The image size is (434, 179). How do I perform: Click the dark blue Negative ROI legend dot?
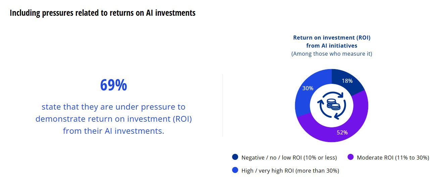235,157
